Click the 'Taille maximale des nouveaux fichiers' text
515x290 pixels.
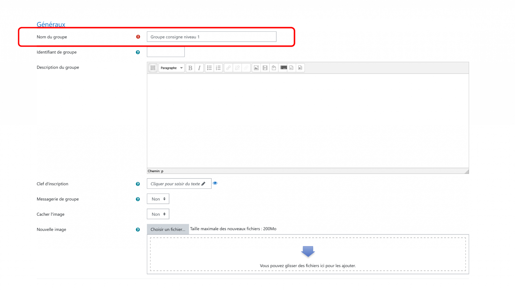pyautogui.click(x=233, y=229)
